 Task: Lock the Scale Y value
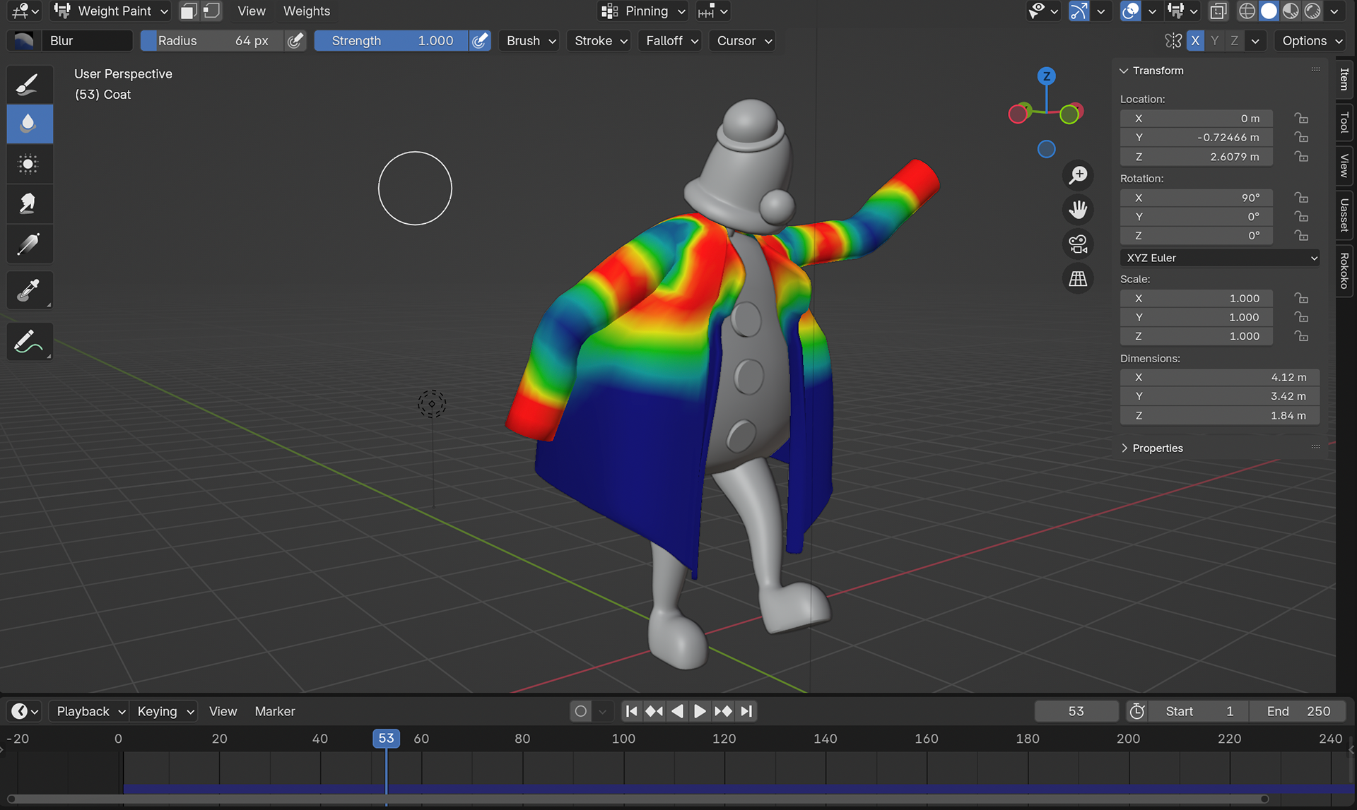click(1301, 318)
